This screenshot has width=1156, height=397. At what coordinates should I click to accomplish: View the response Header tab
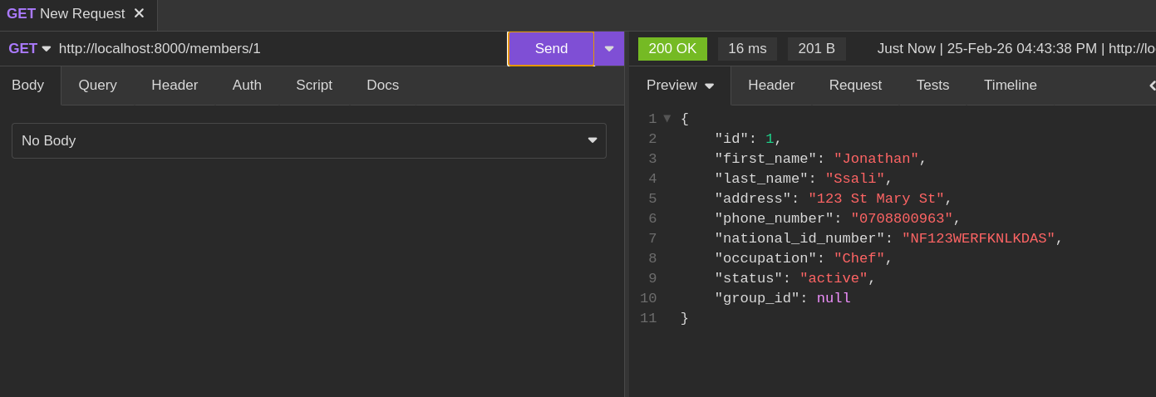tap(771, 86)
